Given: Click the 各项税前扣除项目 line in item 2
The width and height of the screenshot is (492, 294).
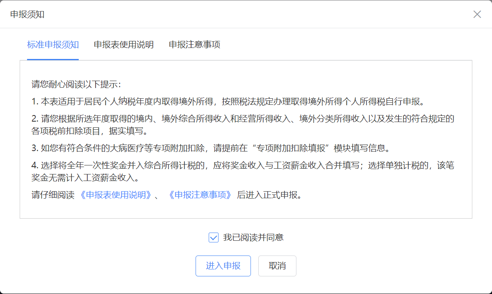Looking at the screenshot, I should (x=89, y=131).
